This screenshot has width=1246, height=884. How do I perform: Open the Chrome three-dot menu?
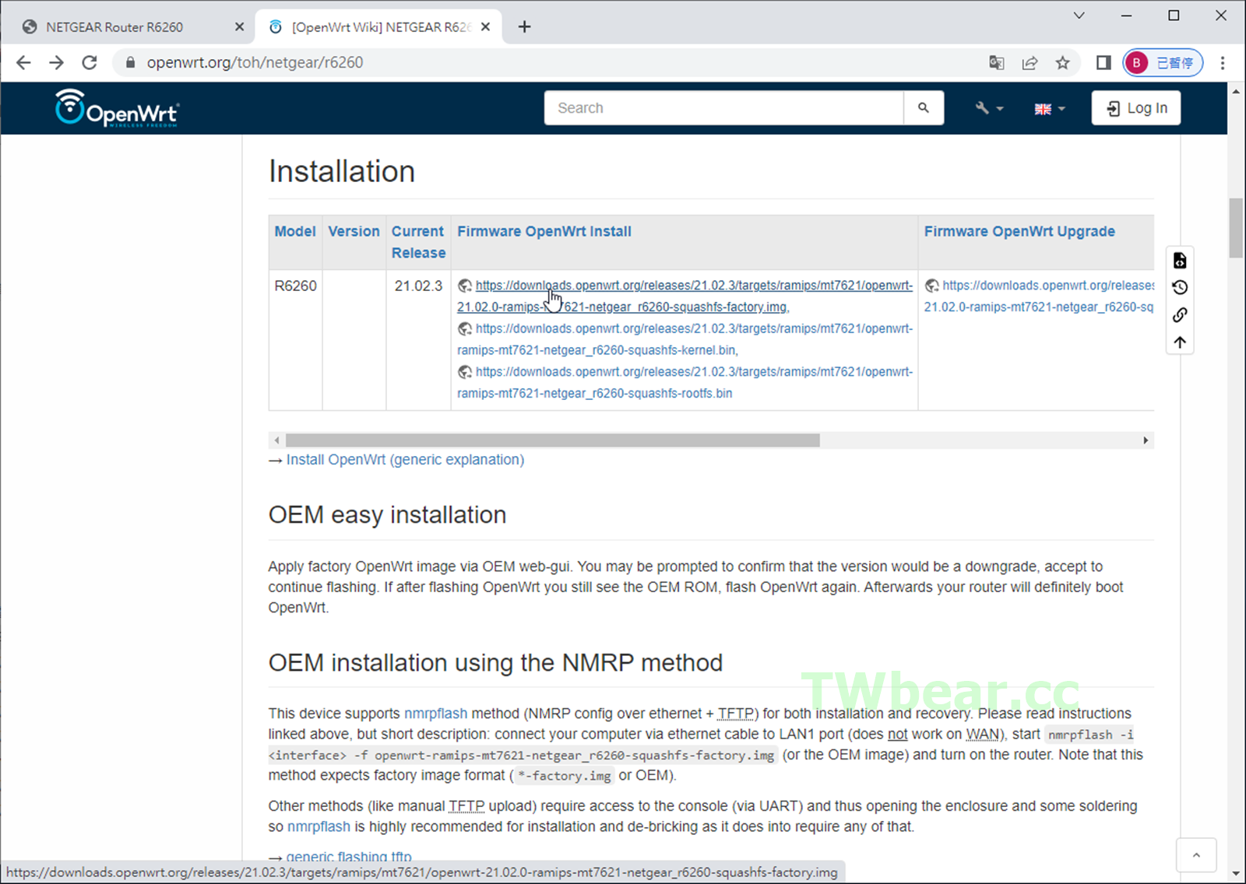tap(1223, 63)
